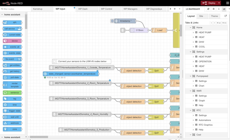Select the poll state palette node
The width and height of the screenshot is (230, 140).
[x=12, y=77]
